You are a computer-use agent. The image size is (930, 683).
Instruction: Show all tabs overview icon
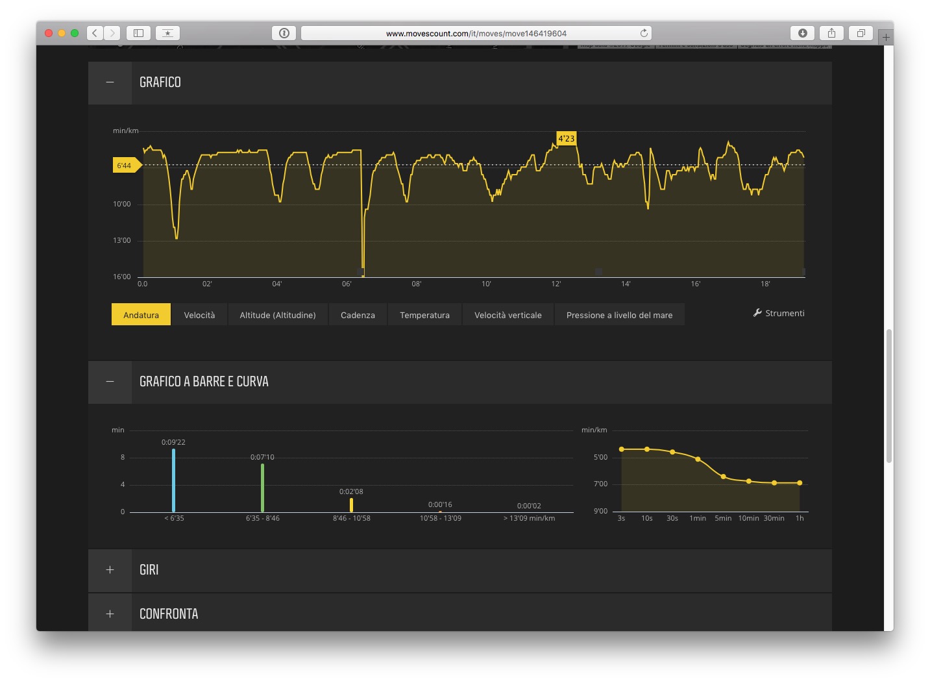coord(861,33)
